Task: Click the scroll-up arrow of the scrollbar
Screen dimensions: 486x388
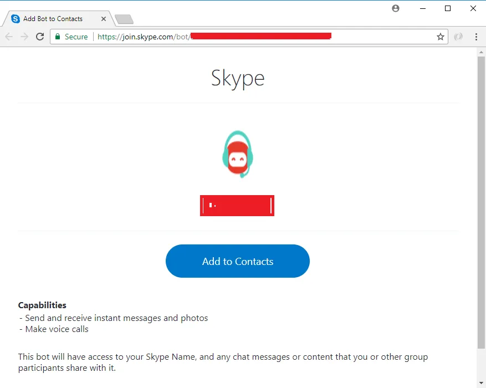Action: tap(481, 52)
